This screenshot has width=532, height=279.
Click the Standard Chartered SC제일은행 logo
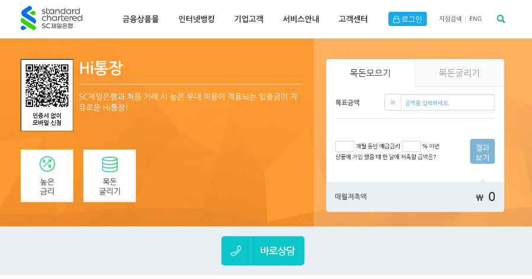(51, 18)
